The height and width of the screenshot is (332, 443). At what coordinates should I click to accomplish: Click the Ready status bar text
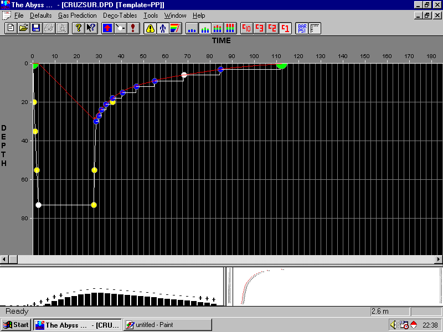(17, 312)
